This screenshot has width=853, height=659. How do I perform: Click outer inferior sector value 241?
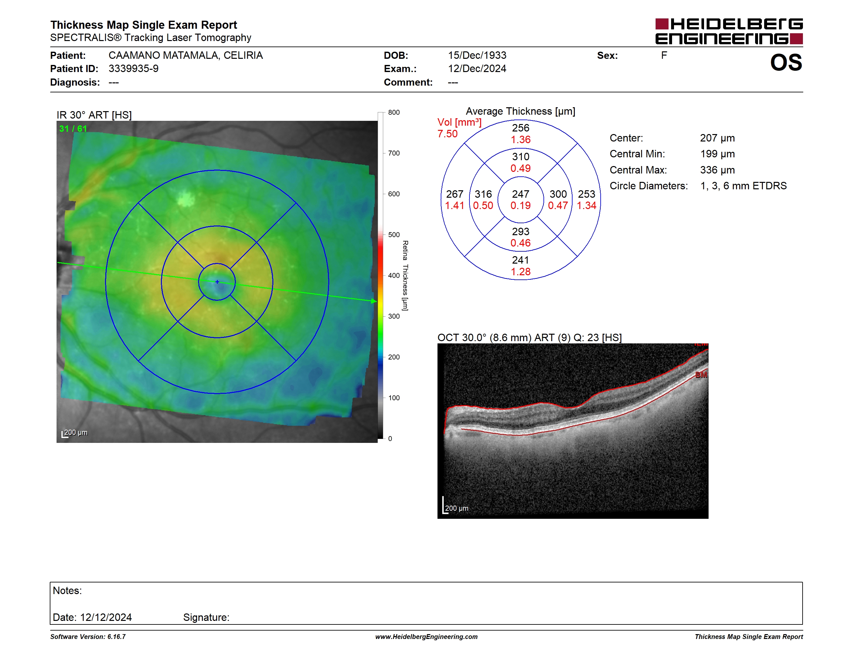(521, 260)
